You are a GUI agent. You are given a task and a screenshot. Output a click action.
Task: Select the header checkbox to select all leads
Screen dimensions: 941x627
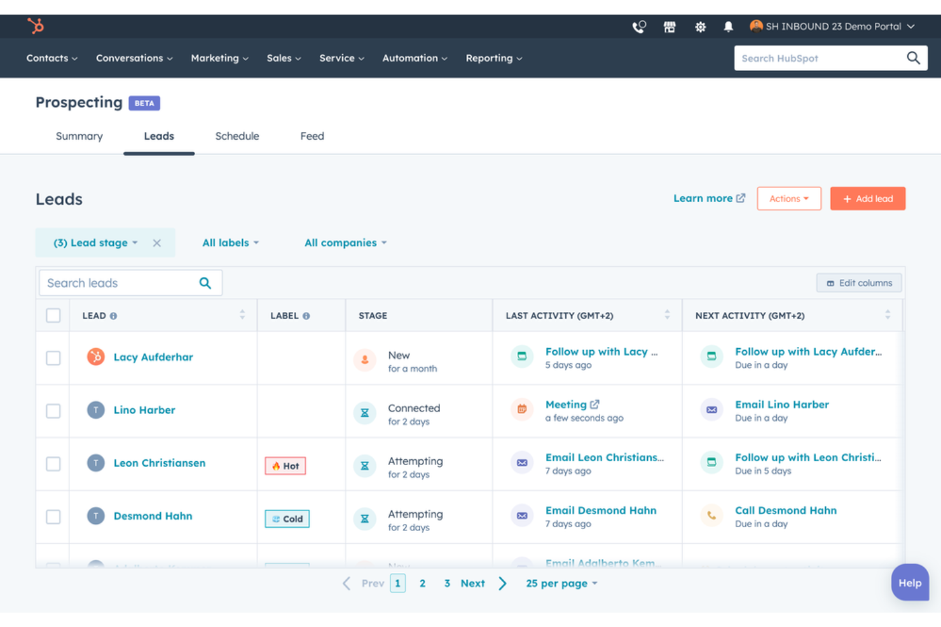53,314
